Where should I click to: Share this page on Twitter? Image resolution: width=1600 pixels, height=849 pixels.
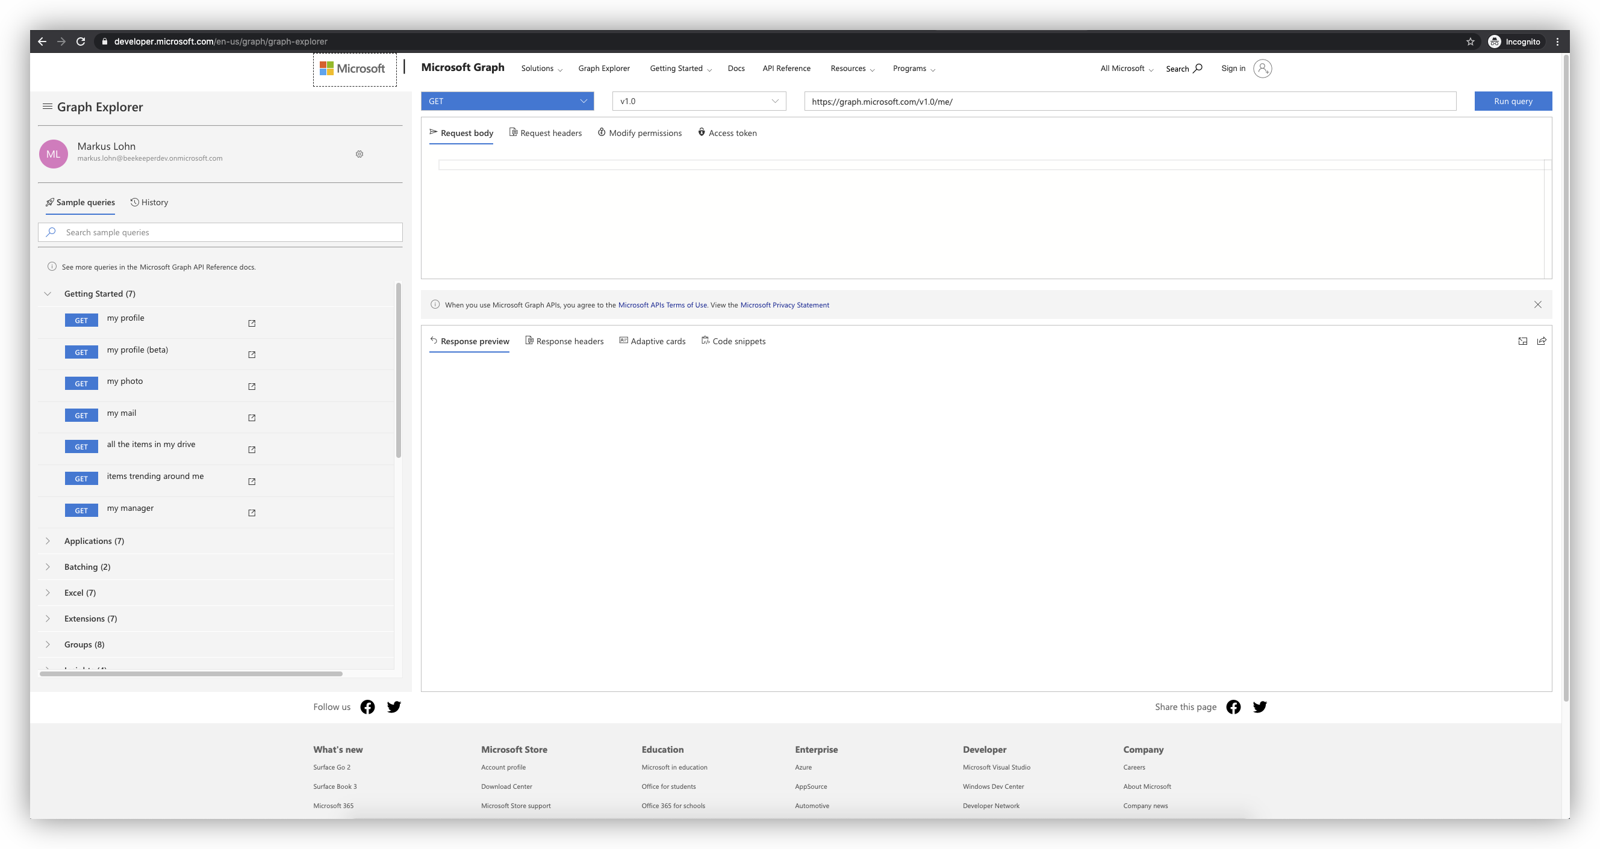click(x=1260, y=707)
